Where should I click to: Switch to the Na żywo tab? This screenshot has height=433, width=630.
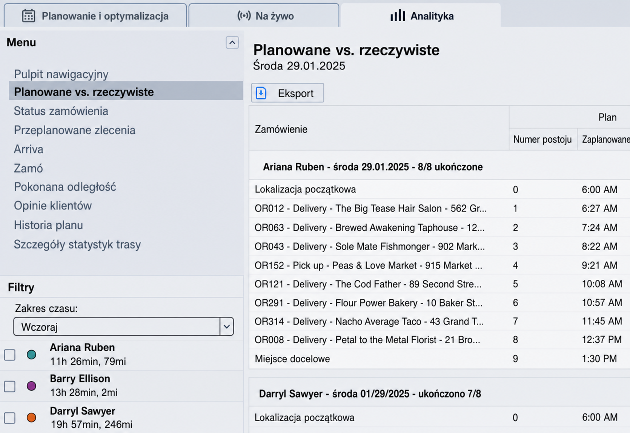click(264, 15)
